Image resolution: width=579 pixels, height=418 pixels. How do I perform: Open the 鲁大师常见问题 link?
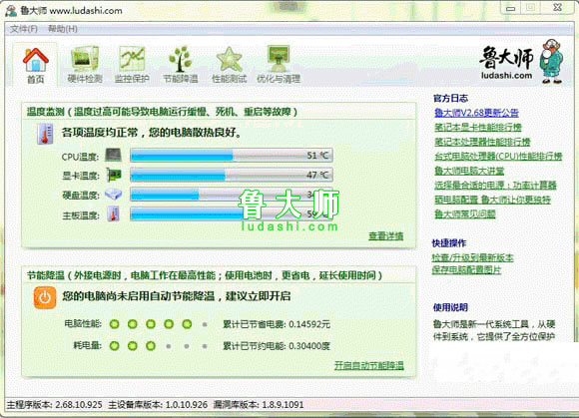pos(464,213)
